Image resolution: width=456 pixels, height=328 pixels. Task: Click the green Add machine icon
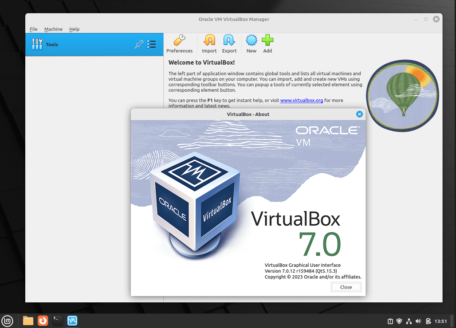point(267,43)
